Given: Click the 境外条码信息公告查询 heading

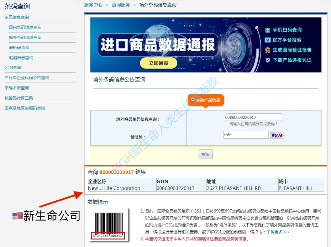Looking at the screenshot, I should (x=119, y=80).
